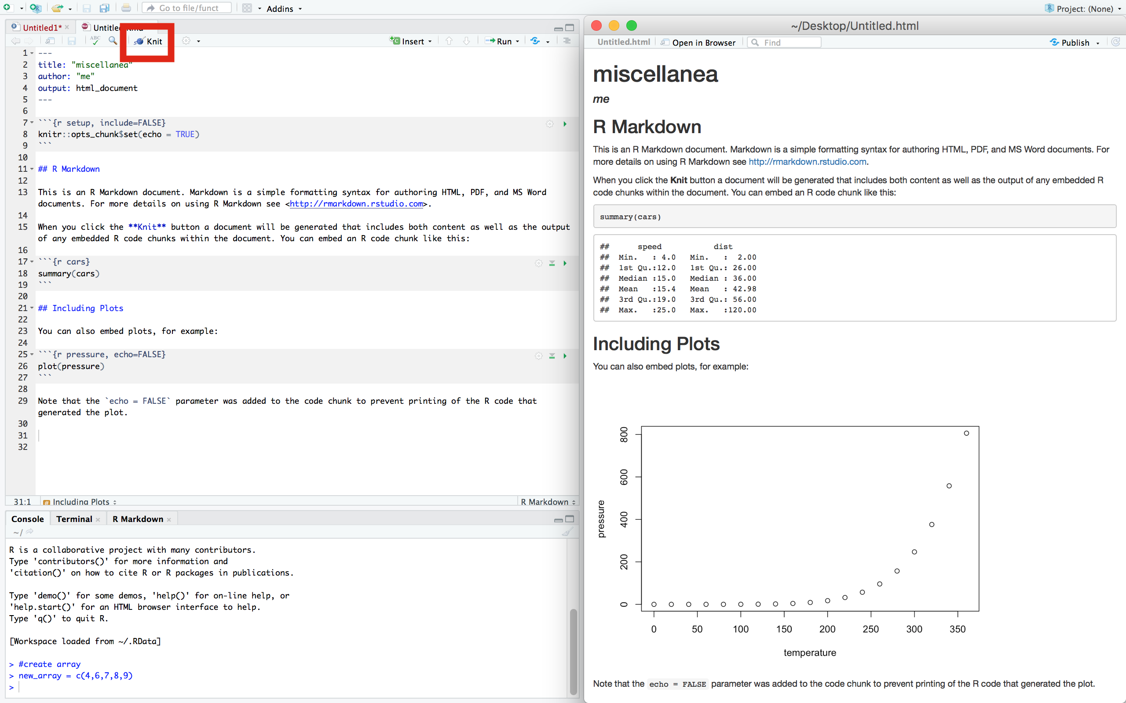1126x703 pixels.
Task: Run spell check on the document
Action: click(x=95, y=41)
